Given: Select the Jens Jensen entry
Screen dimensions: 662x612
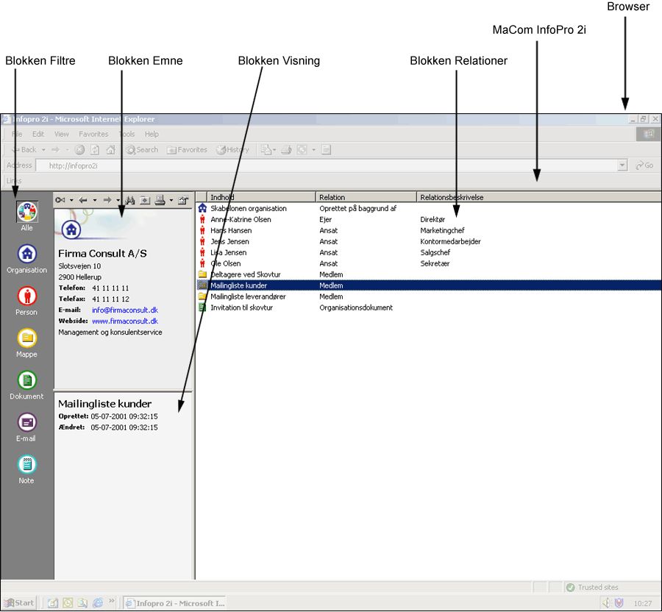Looking at the screenshot, I should 429,241.
